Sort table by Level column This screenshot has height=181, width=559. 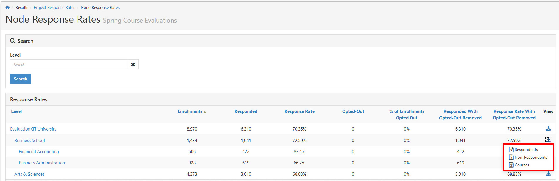16,111
